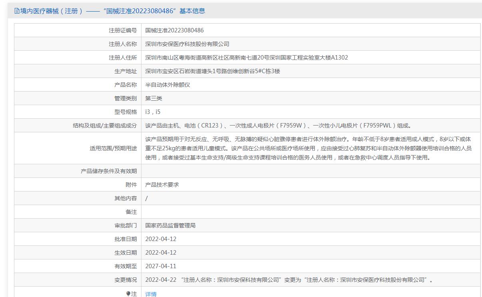Click the expiry date 2027-04-11
Image resolution: width=482 pixels, height=297 pixels.
tap(161, 266)
